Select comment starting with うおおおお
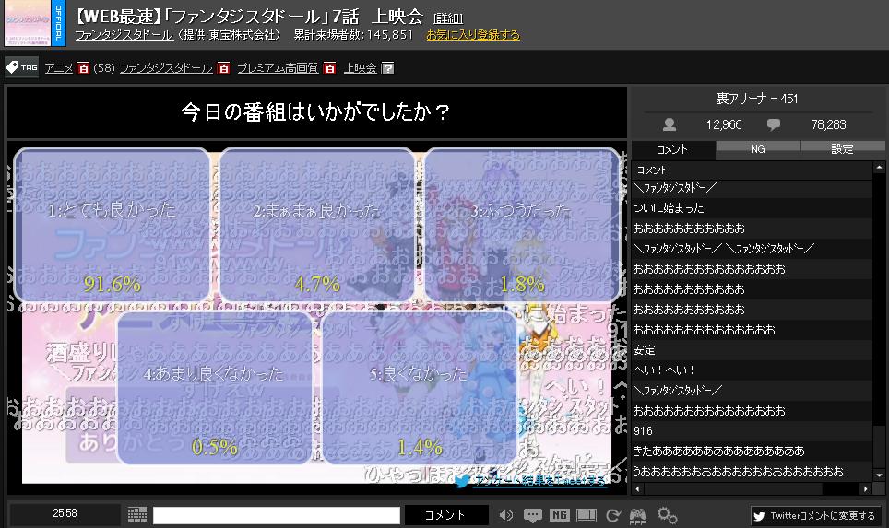889x528 pixels. tap(752, 472)
